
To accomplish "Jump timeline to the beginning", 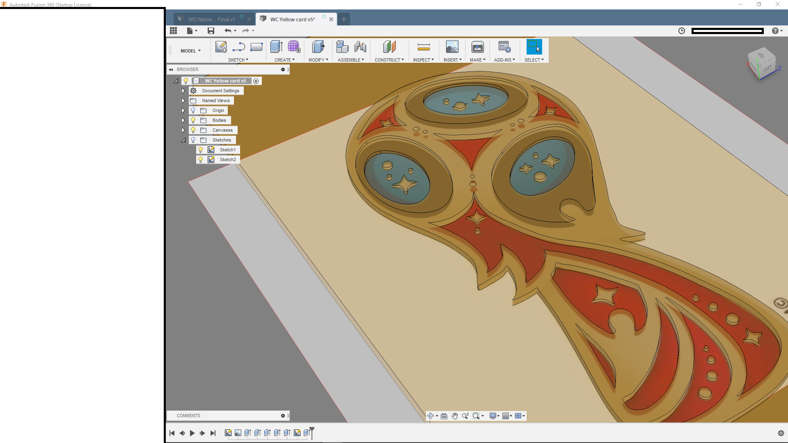I will tap(172, 433).
